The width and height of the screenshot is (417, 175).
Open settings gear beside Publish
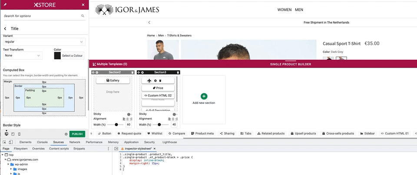point(66,134)
